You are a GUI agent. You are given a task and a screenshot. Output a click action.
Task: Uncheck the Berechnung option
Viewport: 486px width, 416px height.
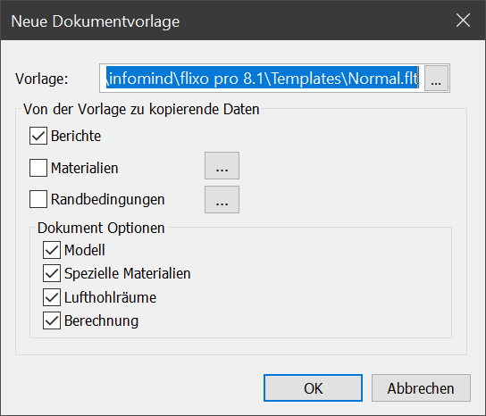(52, 320)
